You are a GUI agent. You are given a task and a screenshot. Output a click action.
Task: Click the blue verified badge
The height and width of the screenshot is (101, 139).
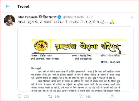pyautogui.click(x=59, y=17)
